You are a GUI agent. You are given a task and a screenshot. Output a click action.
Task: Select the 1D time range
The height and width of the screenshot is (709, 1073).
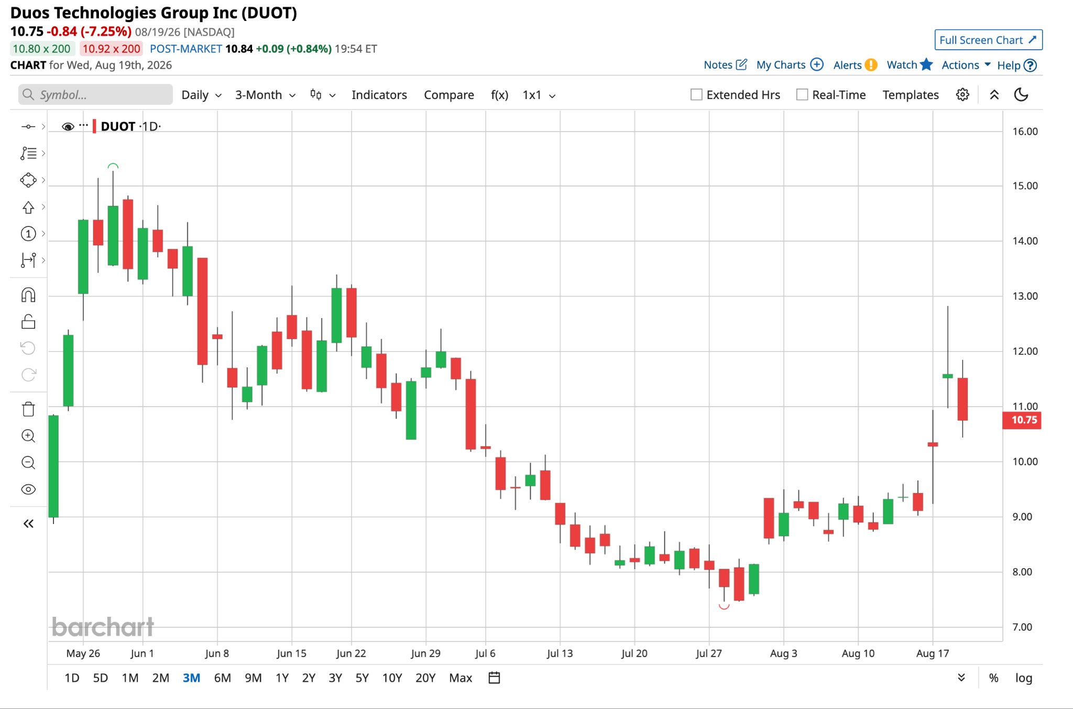(72, 678)
